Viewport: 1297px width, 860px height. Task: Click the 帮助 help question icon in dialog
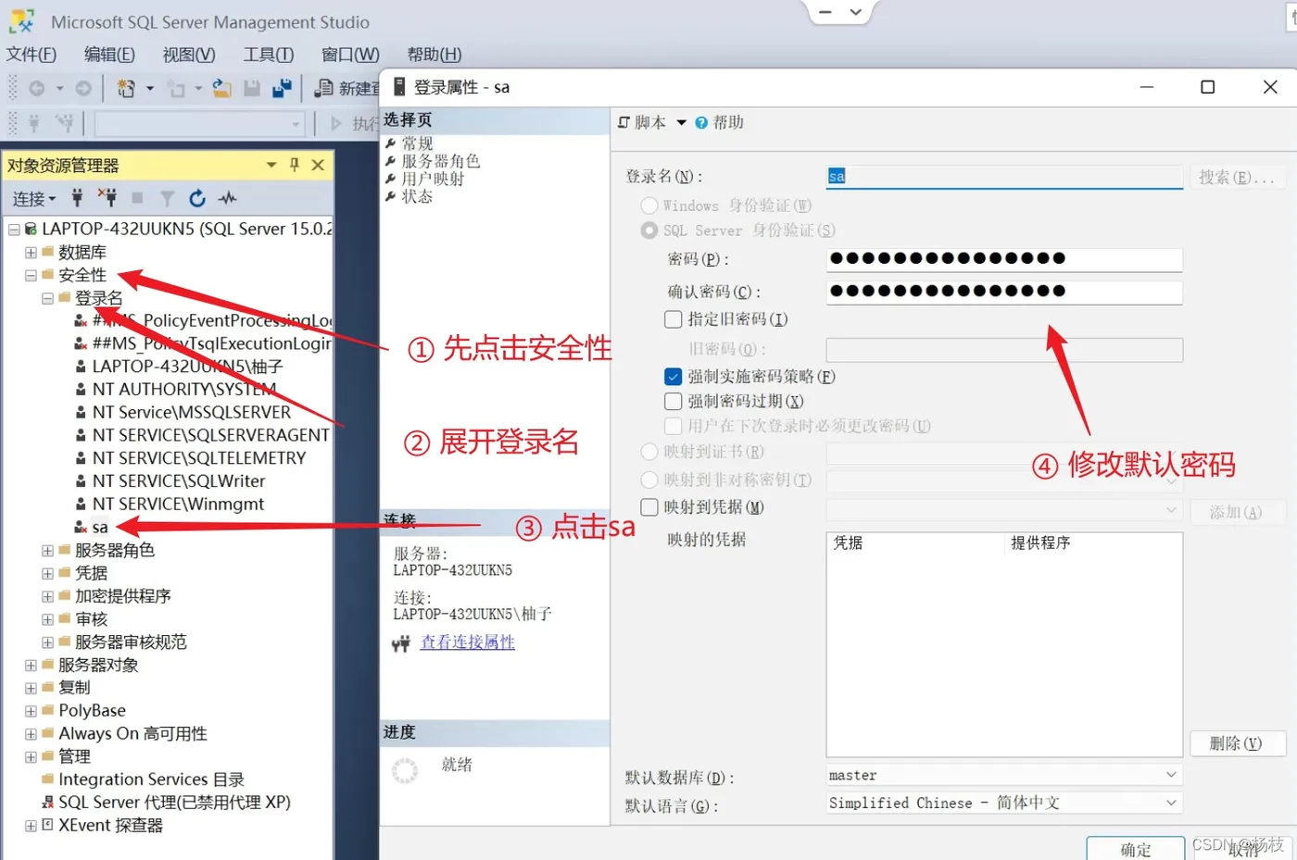point(701,122)
